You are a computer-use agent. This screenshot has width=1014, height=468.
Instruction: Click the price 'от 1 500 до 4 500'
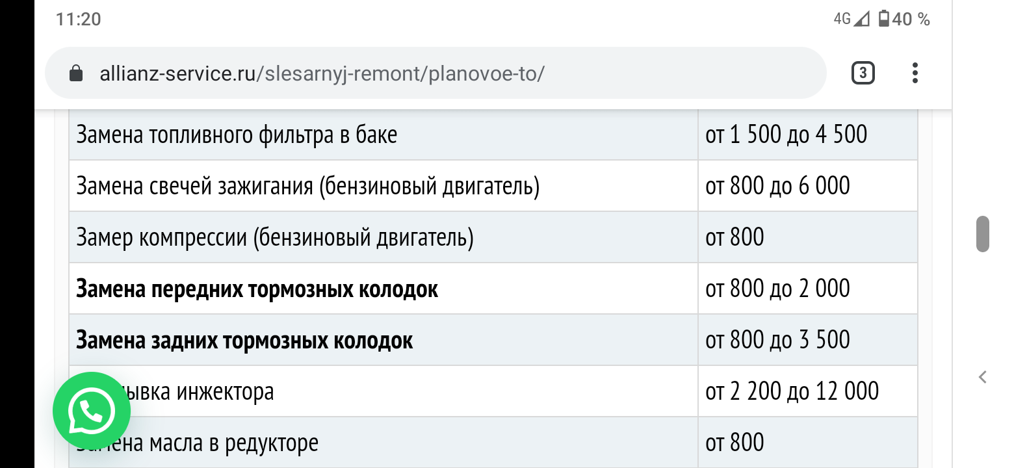click(786, 135)
